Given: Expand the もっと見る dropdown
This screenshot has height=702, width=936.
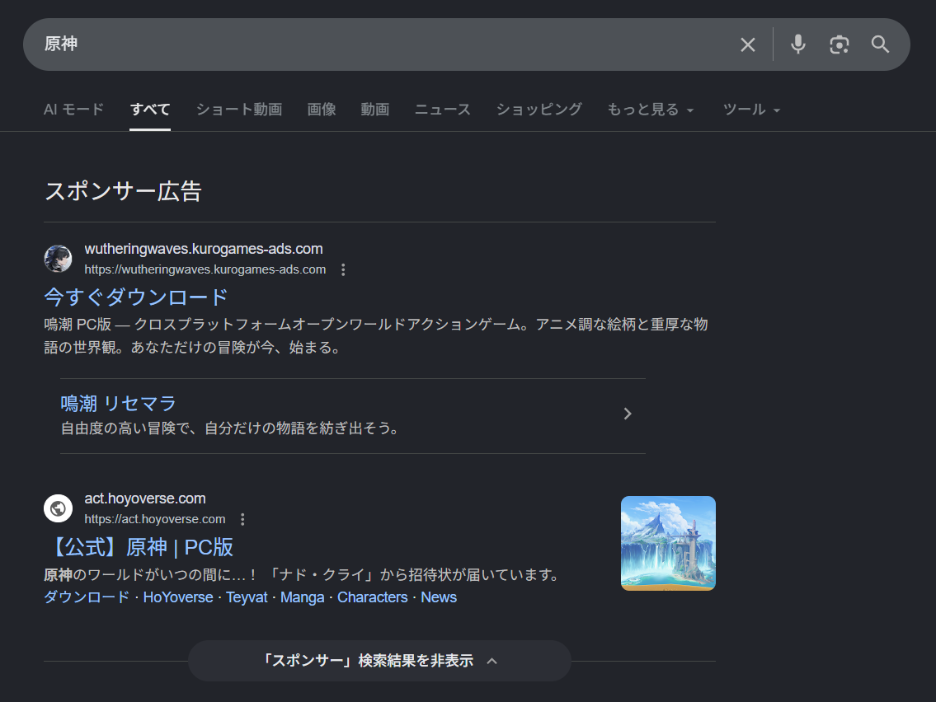Looking at the screenshot, I should coord(651,110).
